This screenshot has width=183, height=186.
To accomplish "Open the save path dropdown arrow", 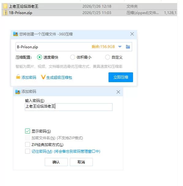I will (120, 47).
